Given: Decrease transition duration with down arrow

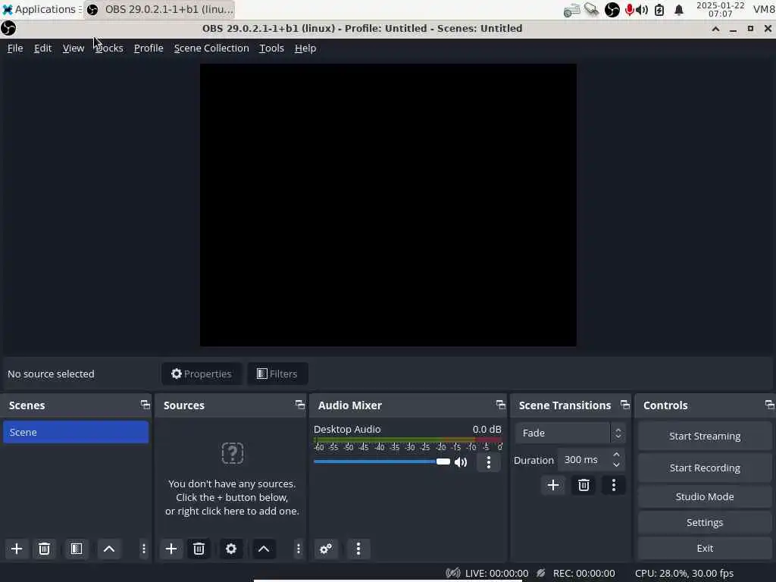Looking at the screenshot, I should click(616, 465).
